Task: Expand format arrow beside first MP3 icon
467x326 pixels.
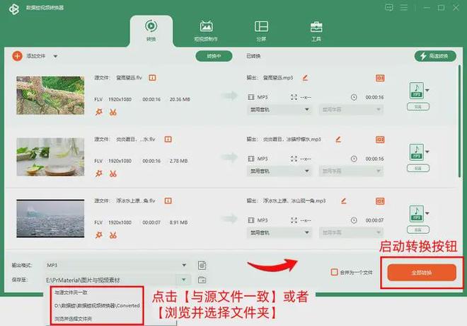Action: pyautogui.click(x=427, y=90)
